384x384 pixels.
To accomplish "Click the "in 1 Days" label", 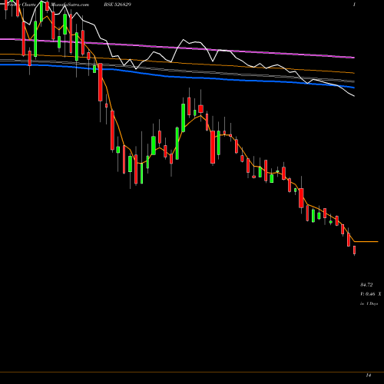I will click(369, 303).
